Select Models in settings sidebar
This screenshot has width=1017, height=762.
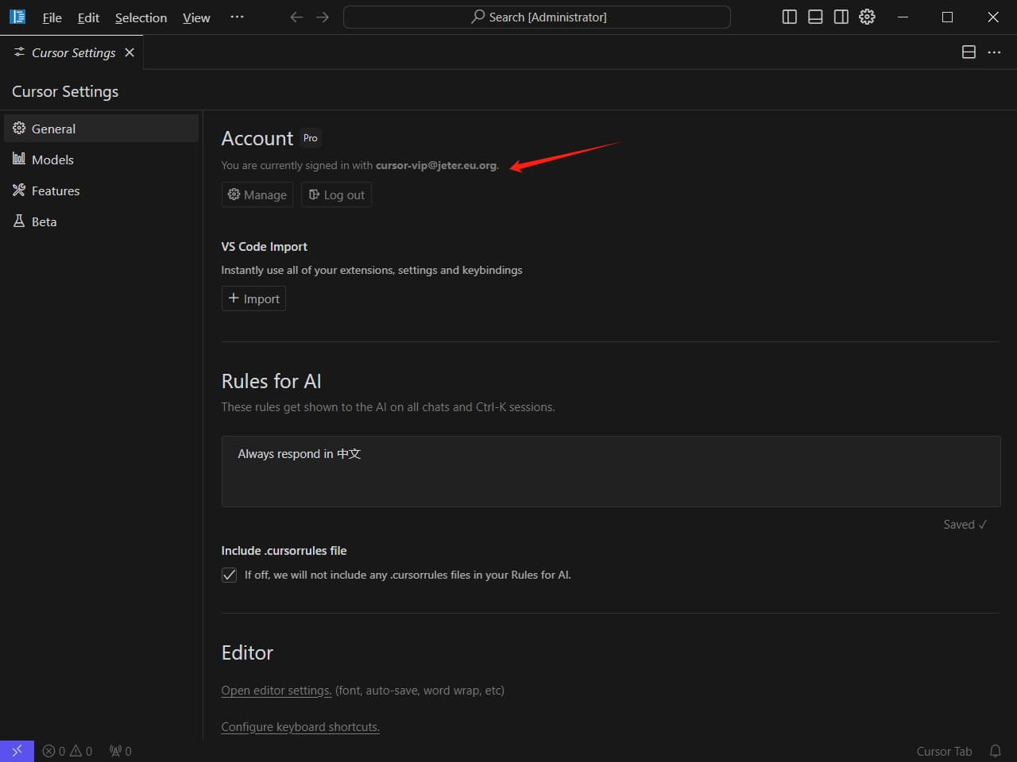click(101, 160)
